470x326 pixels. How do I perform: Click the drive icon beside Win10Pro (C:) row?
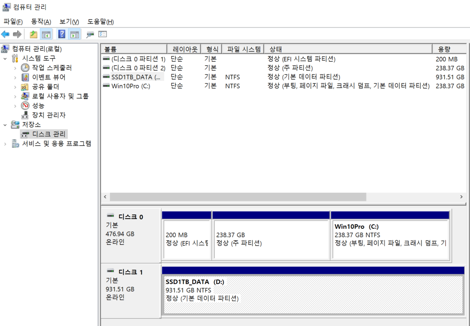pos(106,86)
